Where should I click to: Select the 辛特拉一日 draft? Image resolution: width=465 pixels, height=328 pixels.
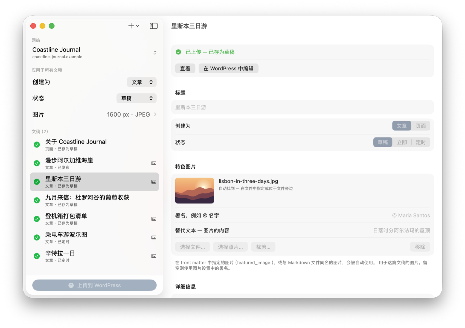coord(94,256)
